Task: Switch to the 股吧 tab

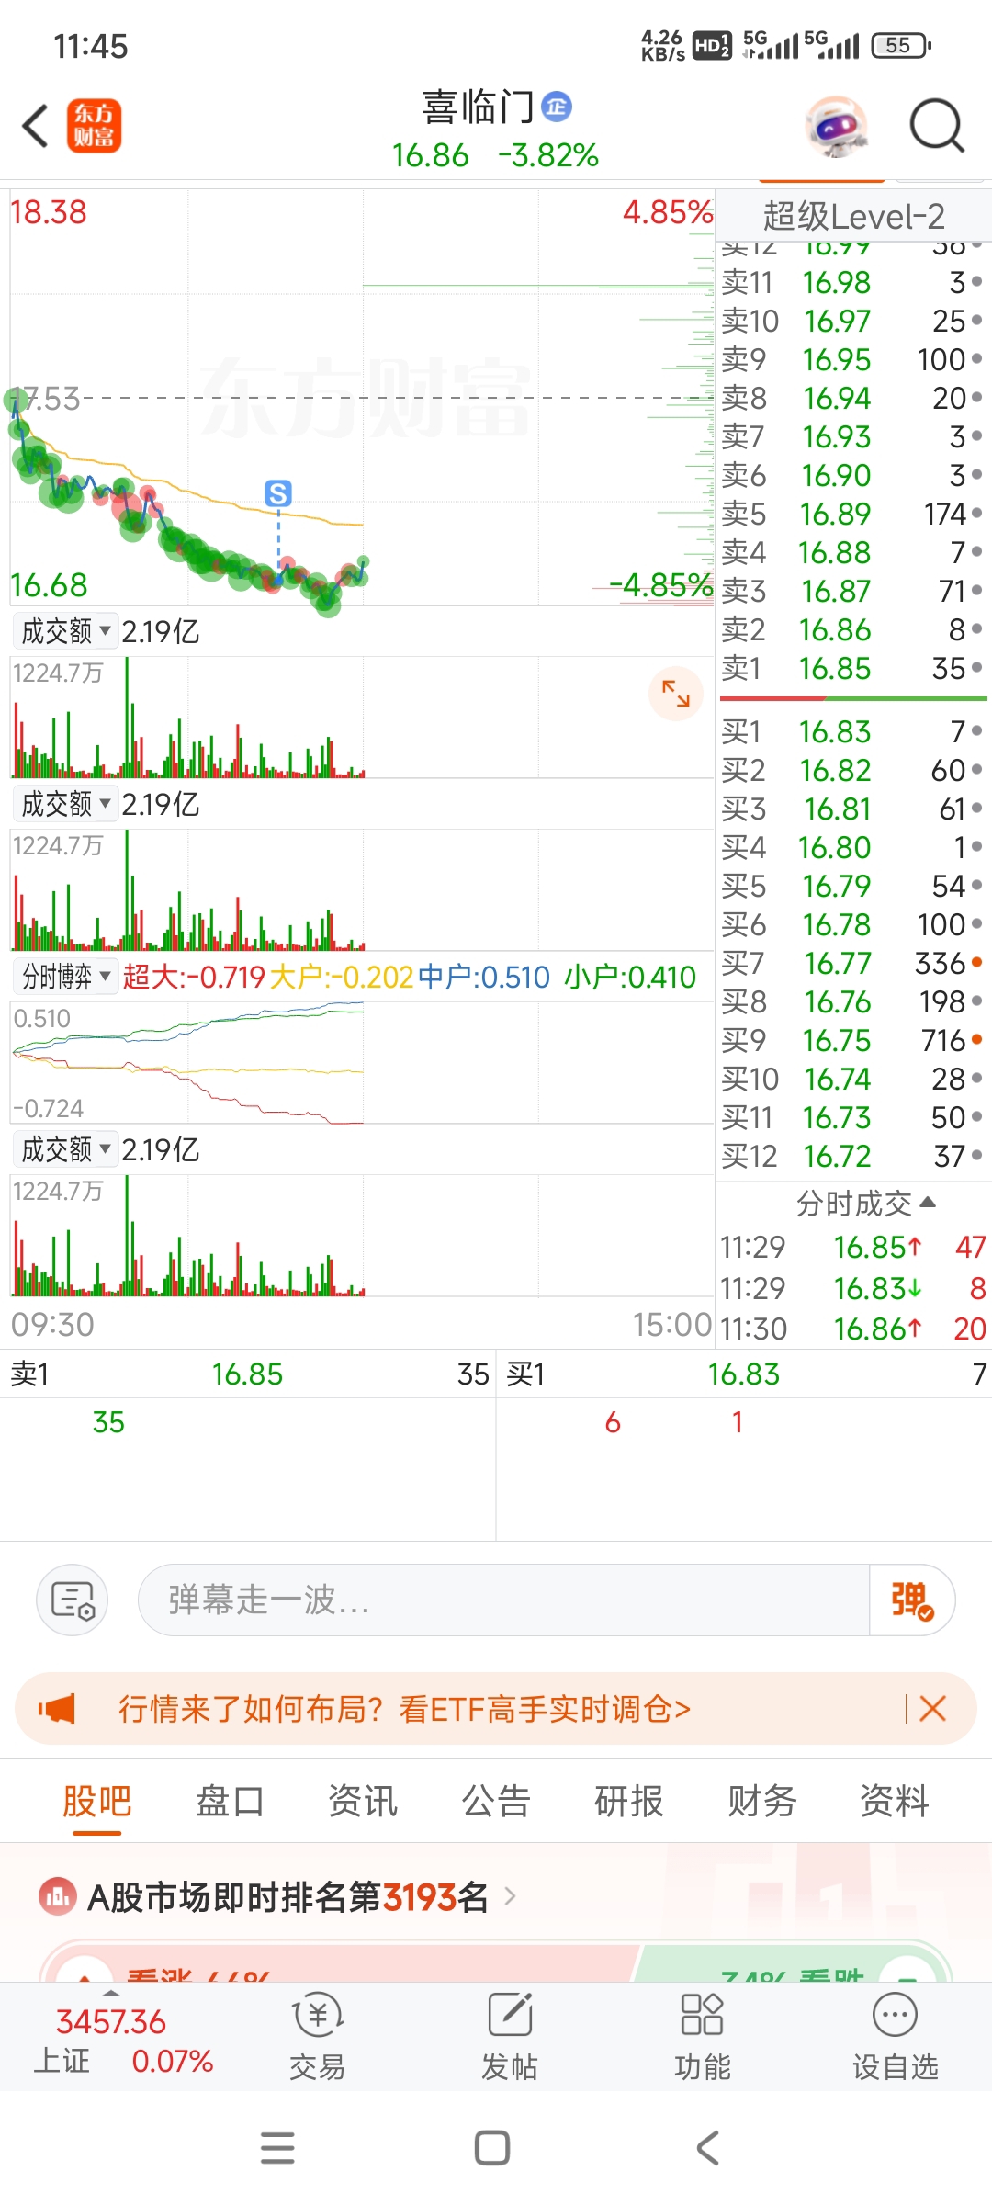Action: click(96, 1801)
